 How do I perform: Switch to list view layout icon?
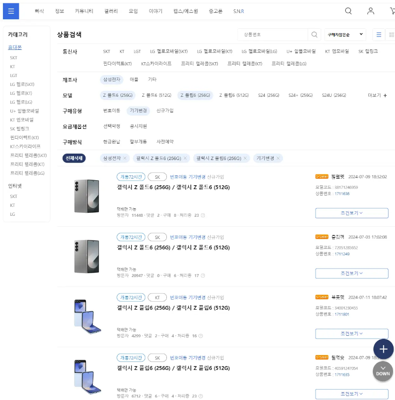point(378,35)
